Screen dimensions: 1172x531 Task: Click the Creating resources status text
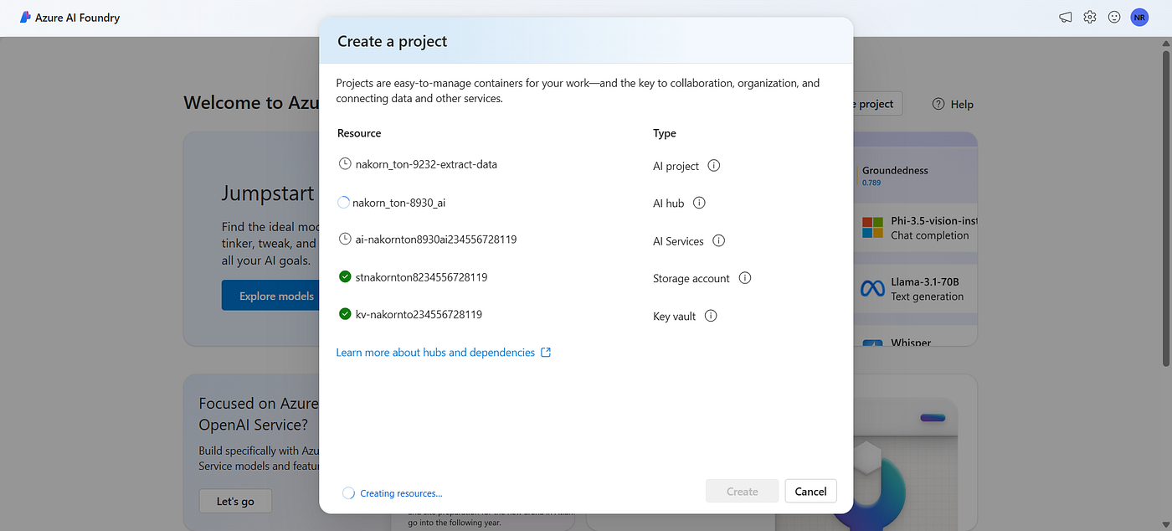(401, 493)
